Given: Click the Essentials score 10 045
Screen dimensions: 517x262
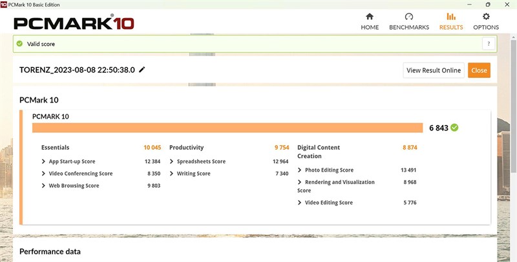Looking at the screenshot, I should coord(153,148).
